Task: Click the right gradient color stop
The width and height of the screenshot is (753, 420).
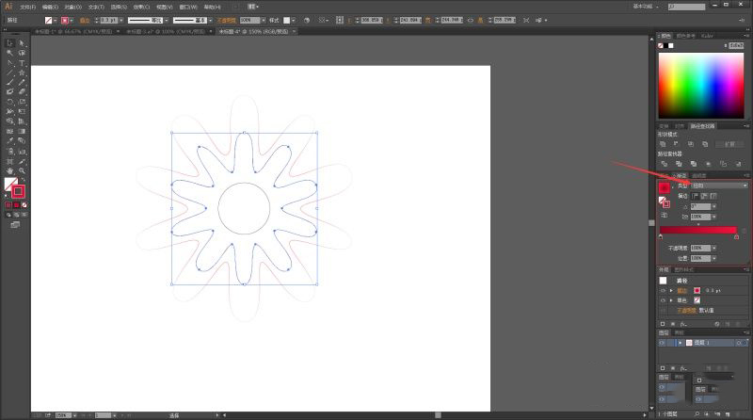Action: (x=736, y=237)
